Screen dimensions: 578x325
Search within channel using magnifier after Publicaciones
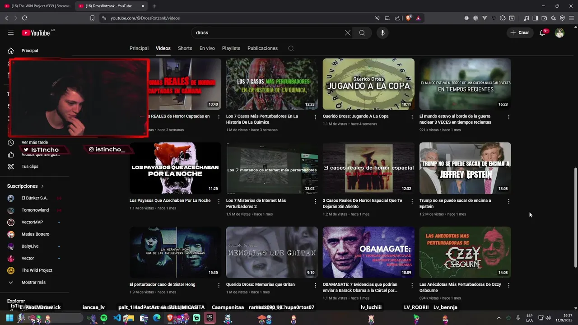pos(291,48)
